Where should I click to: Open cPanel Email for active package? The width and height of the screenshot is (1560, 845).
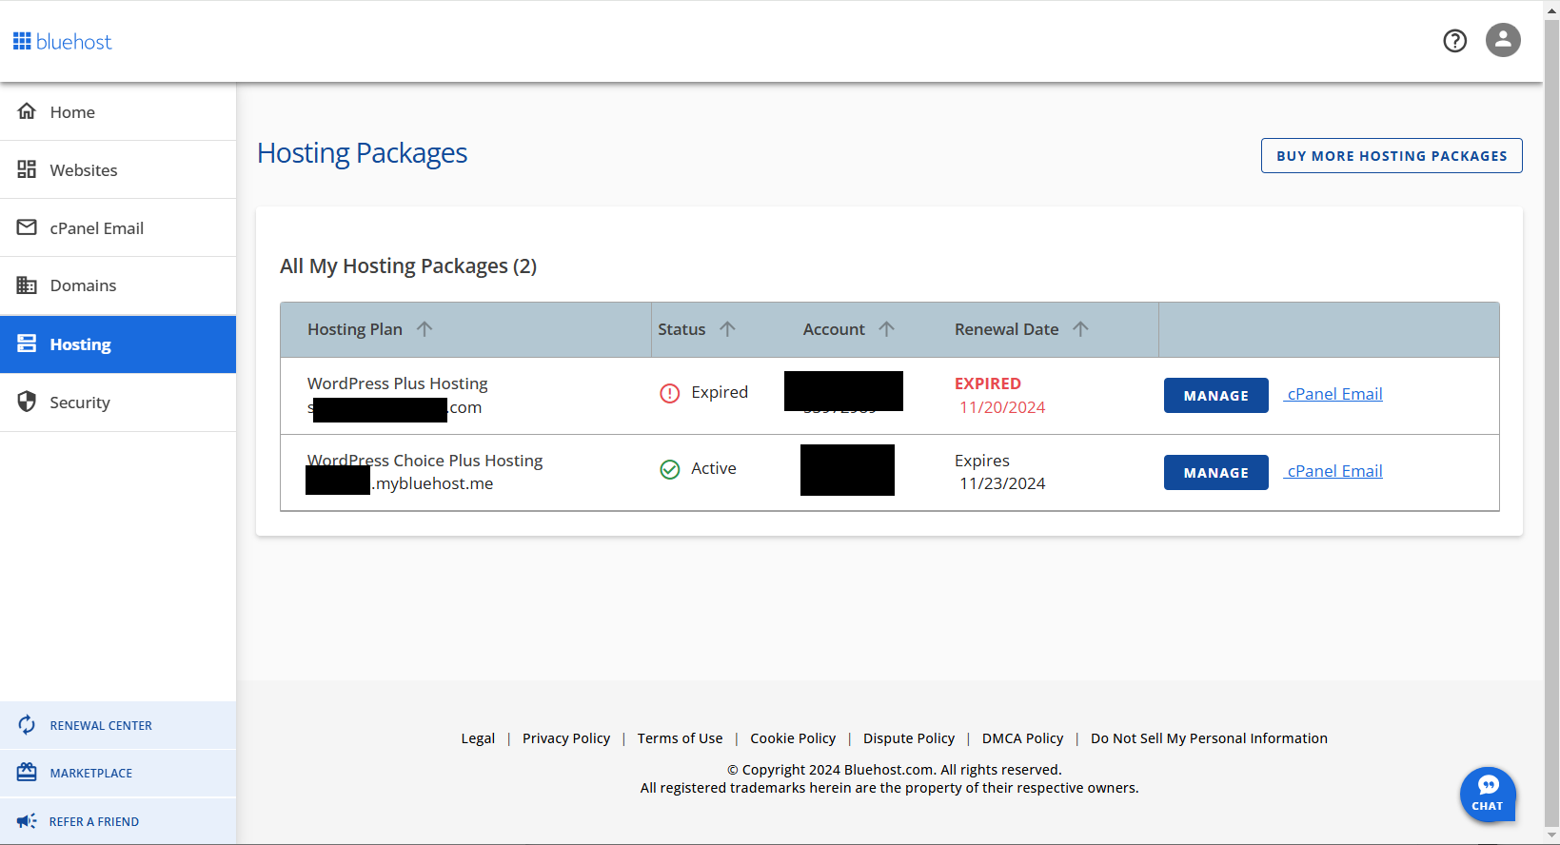(1333, 471)
